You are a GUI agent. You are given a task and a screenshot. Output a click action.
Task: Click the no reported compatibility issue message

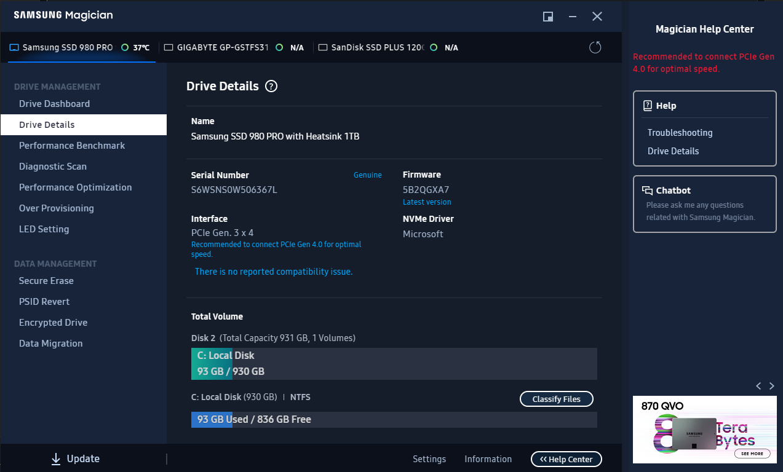point(274,272)
